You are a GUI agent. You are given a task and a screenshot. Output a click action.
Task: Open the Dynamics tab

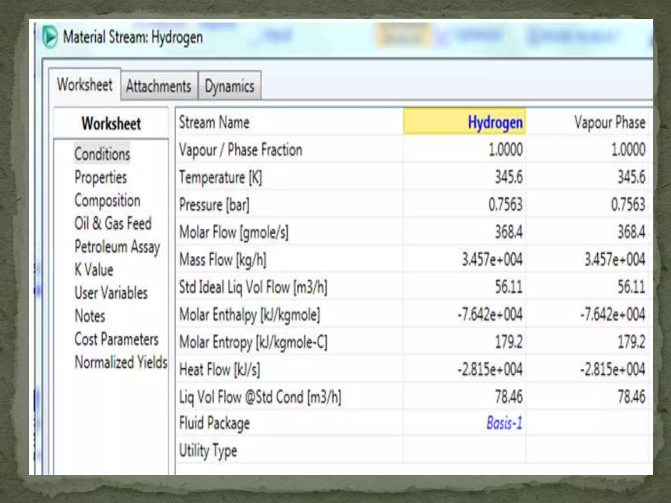click(230, 86)
